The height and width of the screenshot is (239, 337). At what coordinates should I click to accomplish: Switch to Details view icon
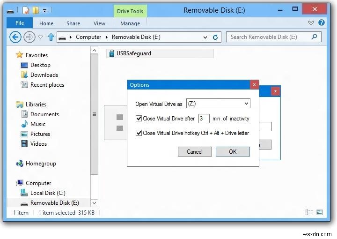pyautogui.click(x=309, y=212)
